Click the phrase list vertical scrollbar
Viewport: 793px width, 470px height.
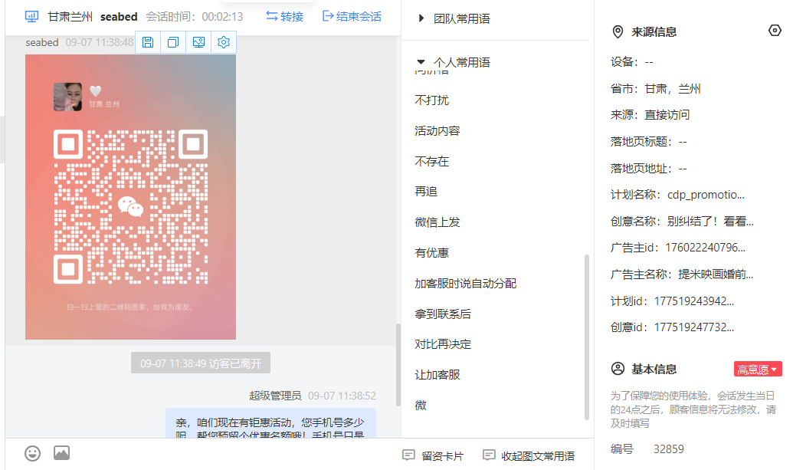(x=587, y=337)
